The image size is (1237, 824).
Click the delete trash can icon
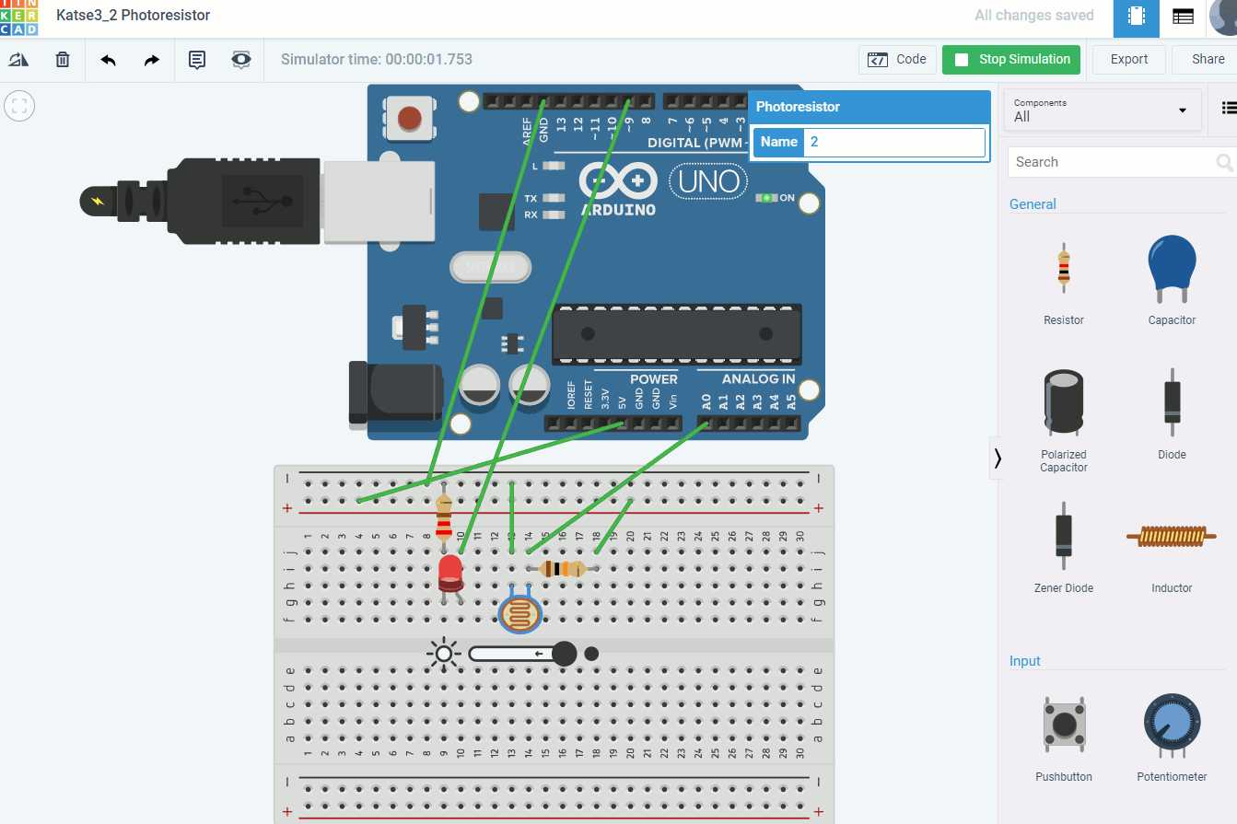pos(63,60)
